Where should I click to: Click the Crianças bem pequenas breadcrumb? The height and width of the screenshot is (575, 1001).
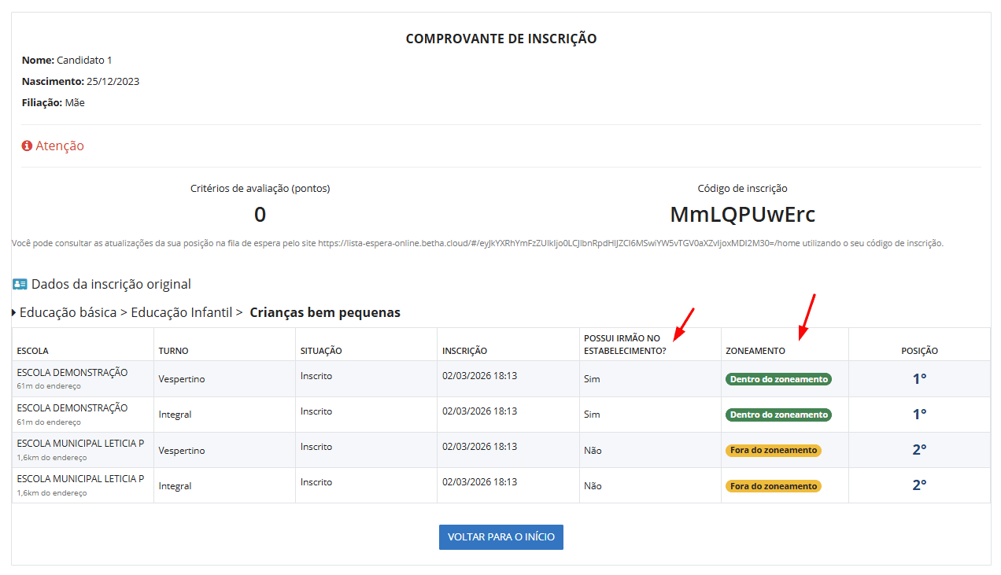(x=324, y=313)
